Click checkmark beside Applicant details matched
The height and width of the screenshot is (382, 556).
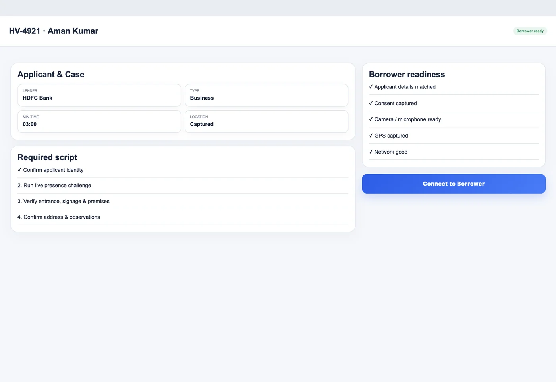pyautogui.click(x=371, y=87)
